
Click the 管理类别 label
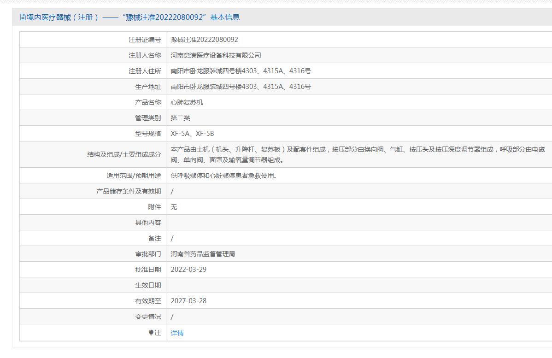[148, 118]
